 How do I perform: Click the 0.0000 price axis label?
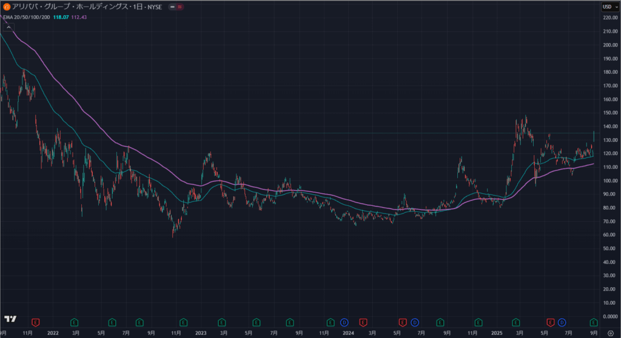point(610,317)
